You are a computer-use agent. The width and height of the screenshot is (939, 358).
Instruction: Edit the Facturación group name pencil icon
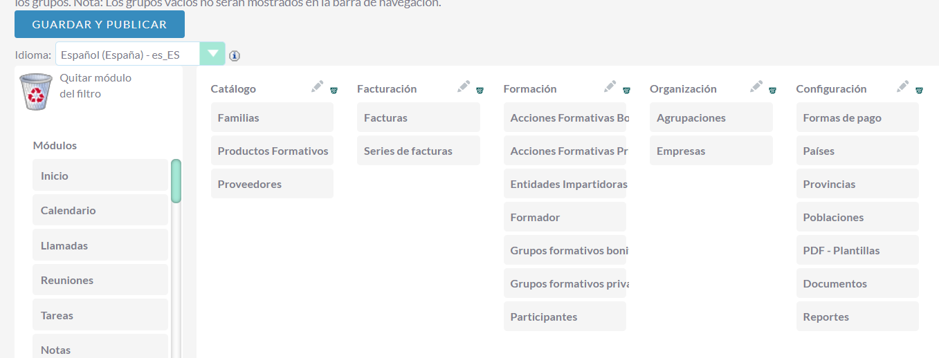[464, 87]
